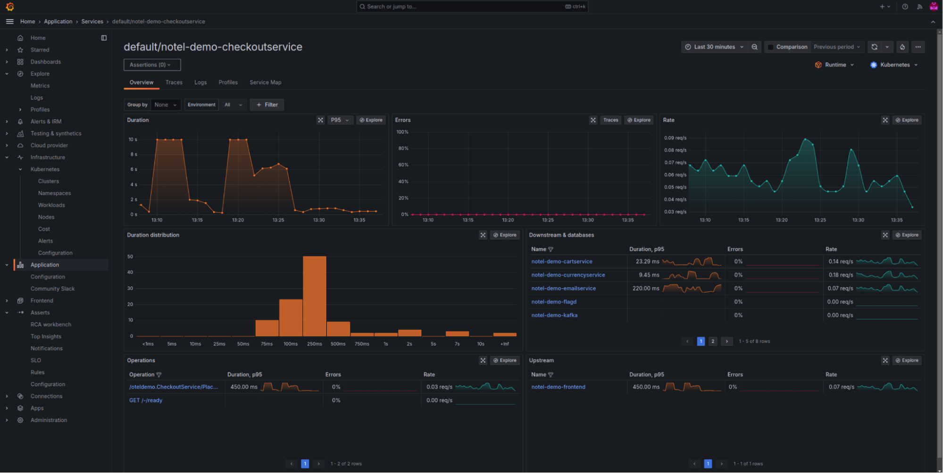Click the zoom-out time range magnifier icon
This screenshot has width=943, height=473.
(x=755, y=47)
